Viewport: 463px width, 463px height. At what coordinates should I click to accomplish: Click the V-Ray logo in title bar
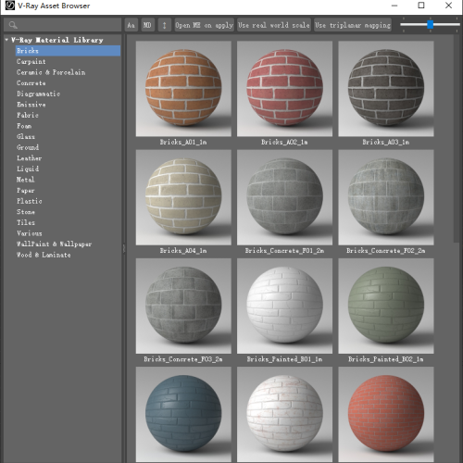[x=9, y=6]
